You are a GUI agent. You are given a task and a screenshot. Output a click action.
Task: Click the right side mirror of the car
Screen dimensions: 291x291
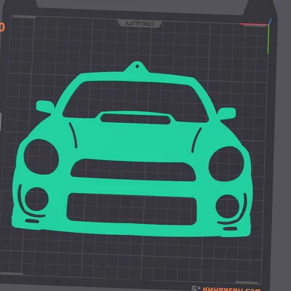click(x=226, y=113)
